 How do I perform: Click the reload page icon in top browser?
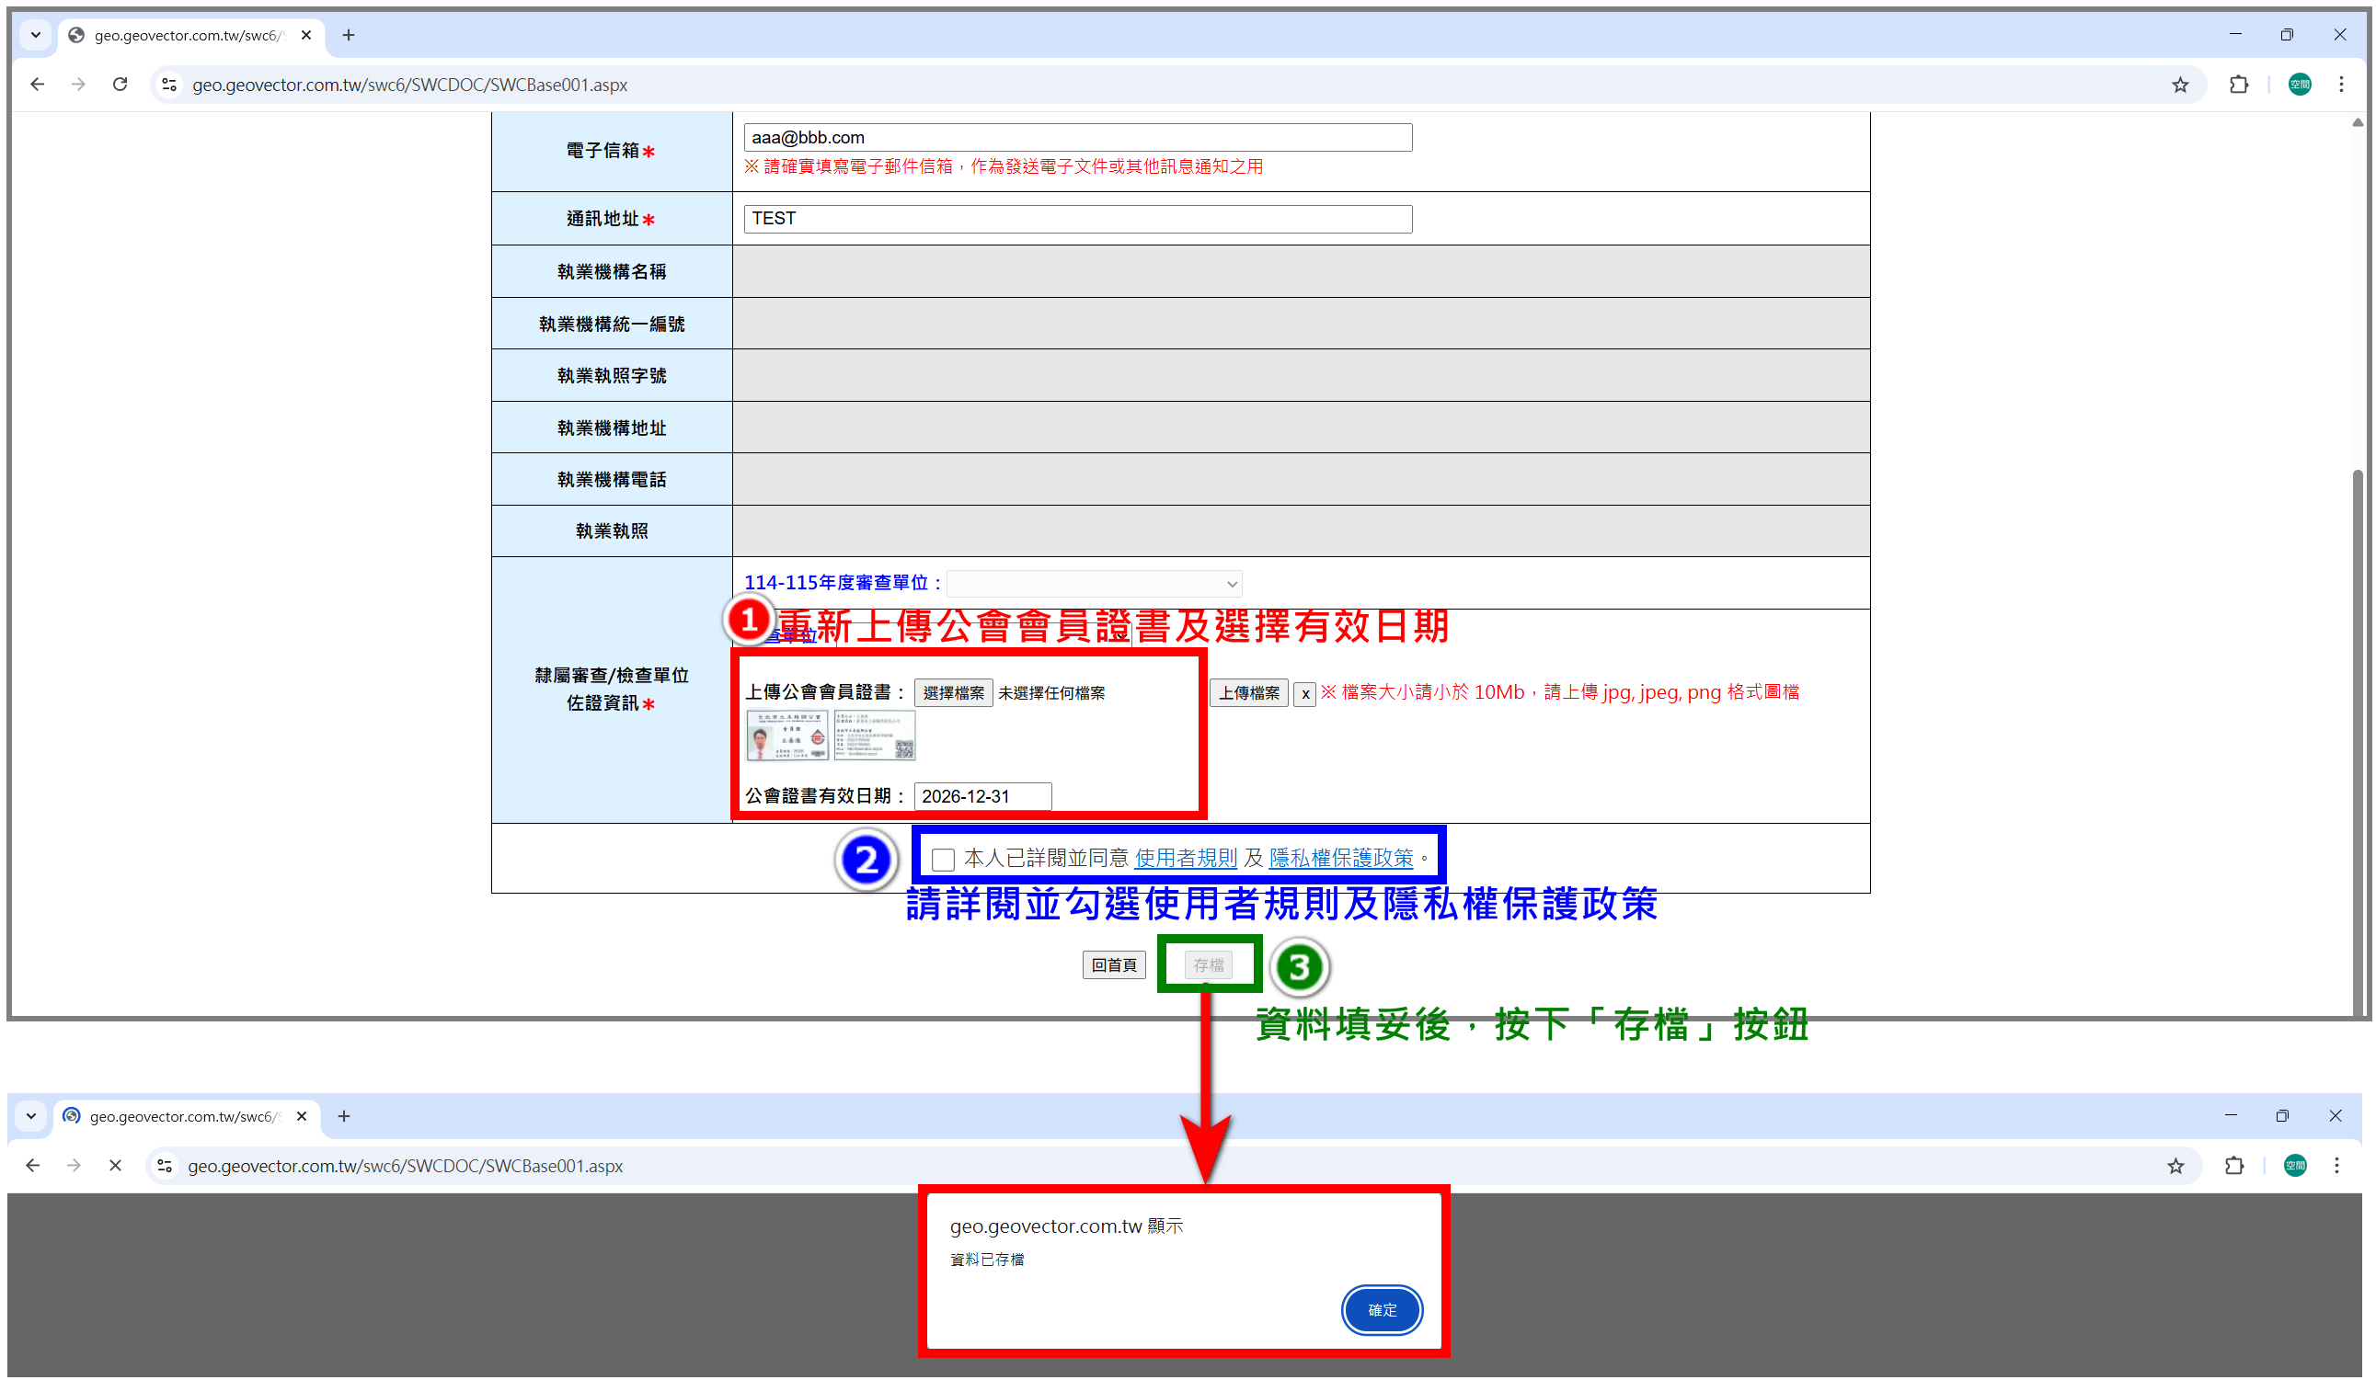tap(120, 85)
